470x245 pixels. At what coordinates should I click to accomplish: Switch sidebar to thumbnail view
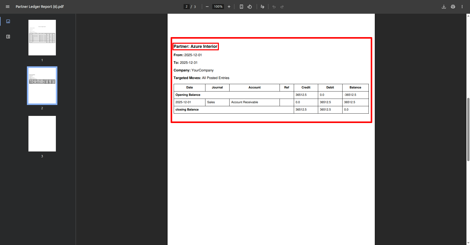[x=8, y=21]
